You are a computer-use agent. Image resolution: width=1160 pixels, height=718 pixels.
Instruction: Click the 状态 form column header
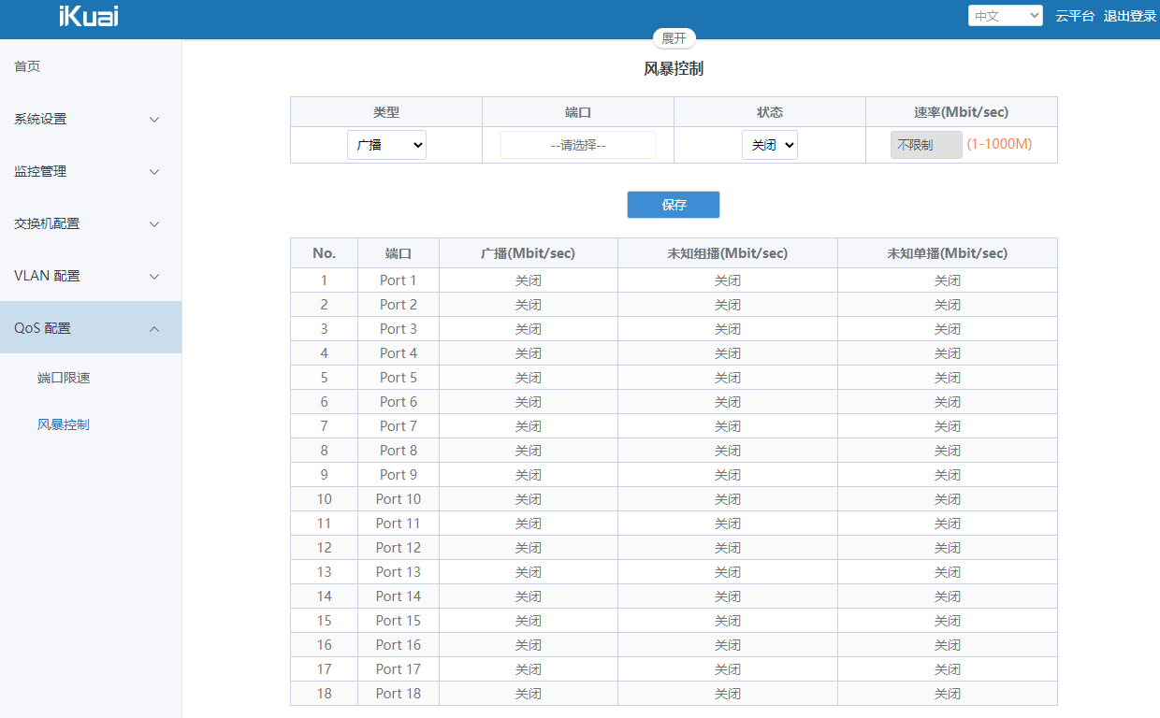770,112
